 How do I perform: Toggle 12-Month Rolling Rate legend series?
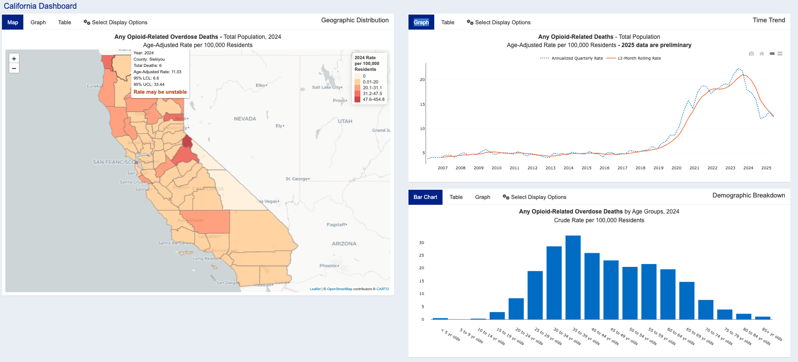coord(634,58)
